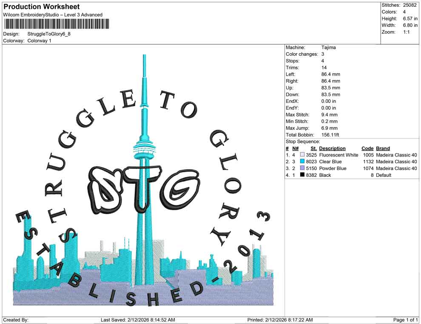421x324 pixels.
Task: Click the Trims value '14'
Action: (324, 68)
